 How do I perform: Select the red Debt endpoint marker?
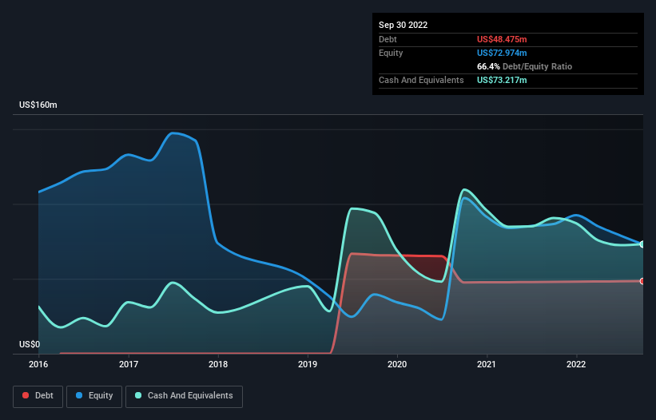pos(642,281)
